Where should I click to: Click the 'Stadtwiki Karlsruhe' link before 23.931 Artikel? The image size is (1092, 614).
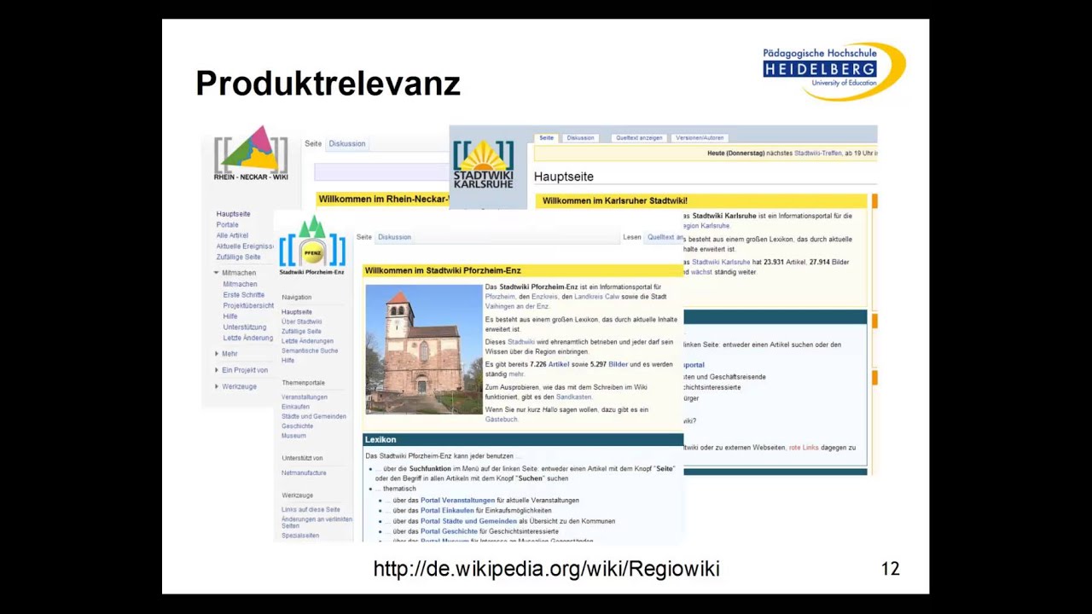[x=721, y=262]
